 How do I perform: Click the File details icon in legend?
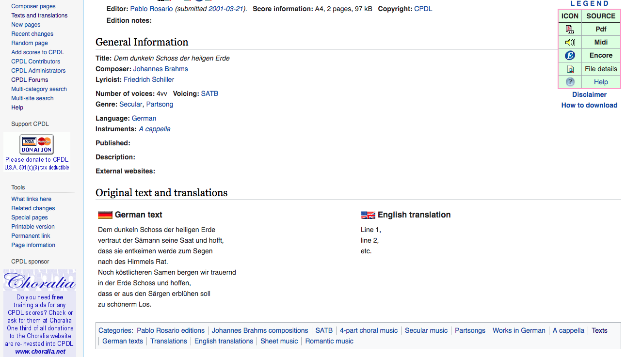pos(570,69)
